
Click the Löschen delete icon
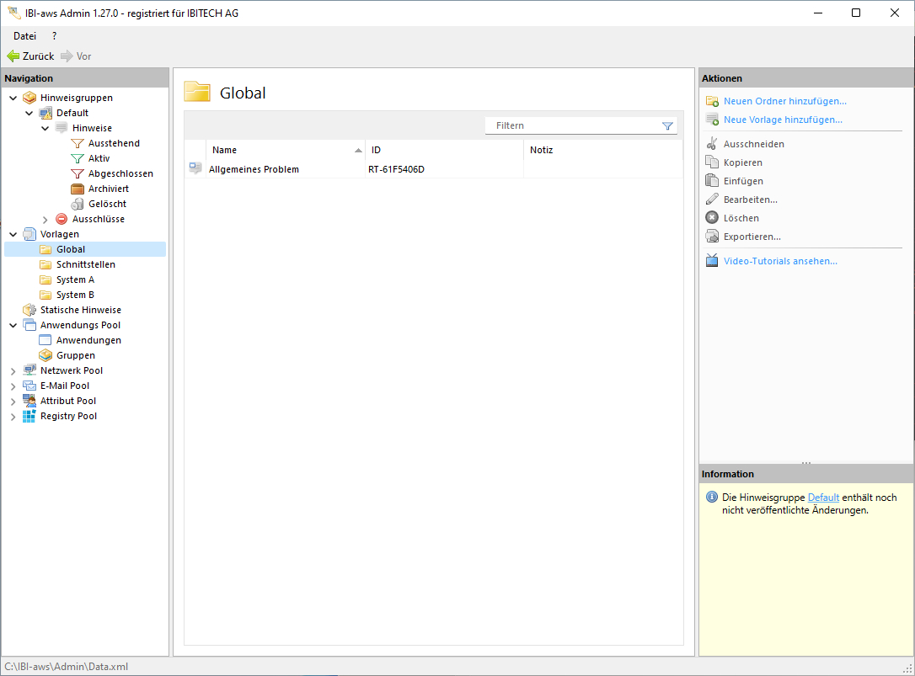pos(712,218)
